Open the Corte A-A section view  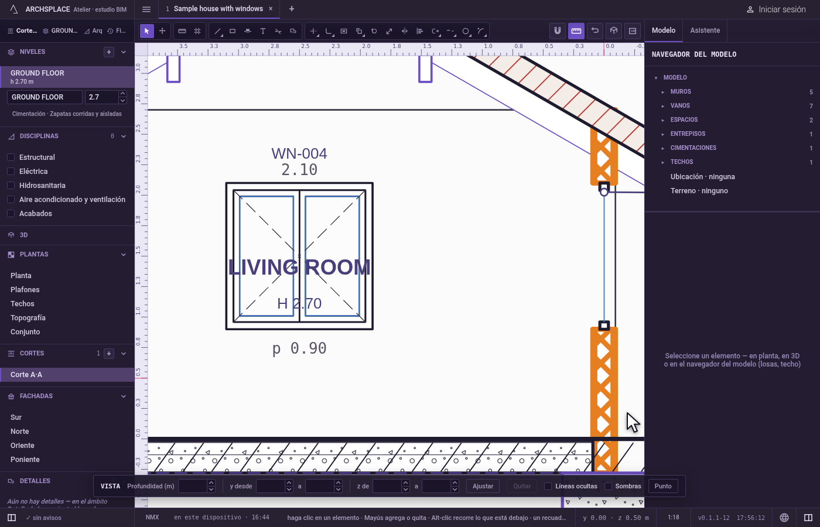(67, 375)
